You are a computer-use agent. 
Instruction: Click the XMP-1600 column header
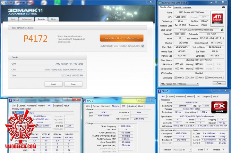pyautogui.click(x=69, y=134)
